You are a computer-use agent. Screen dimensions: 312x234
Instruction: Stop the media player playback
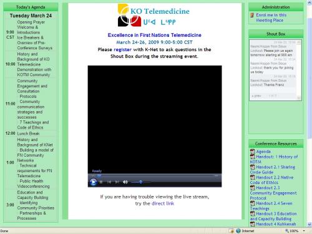coord(101,182)
